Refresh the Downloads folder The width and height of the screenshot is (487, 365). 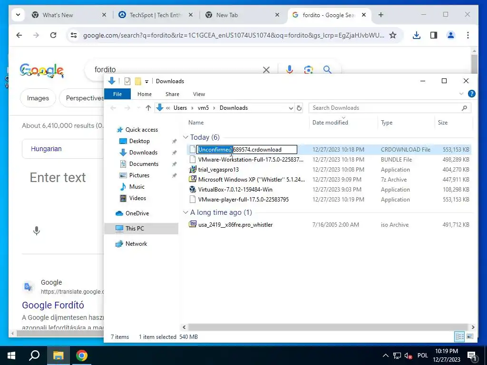(x=299, y=108)
